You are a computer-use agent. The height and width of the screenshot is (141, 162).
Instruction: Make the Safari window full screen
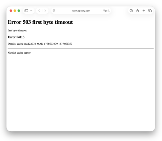pyautogui.click(x=19, y=11)
